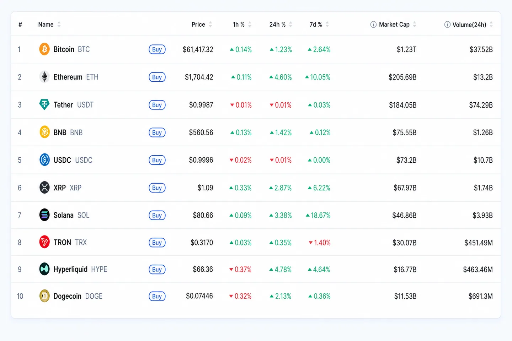Click the USDC coin logo

pyautogui.click(x=44, y=160)
